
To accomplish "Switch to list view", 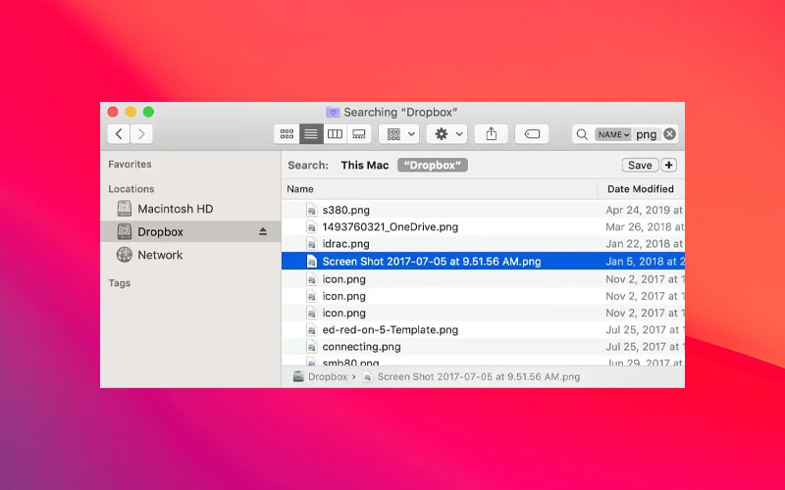I will coord(311,134).
